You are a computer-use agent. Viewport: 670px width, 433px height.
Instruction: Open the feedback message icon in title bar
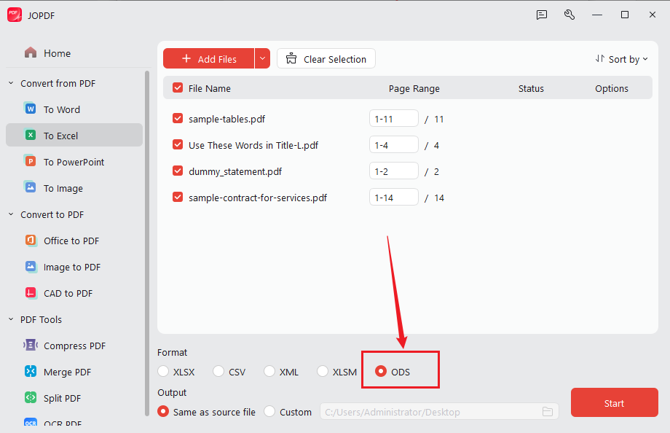point(541,15)
